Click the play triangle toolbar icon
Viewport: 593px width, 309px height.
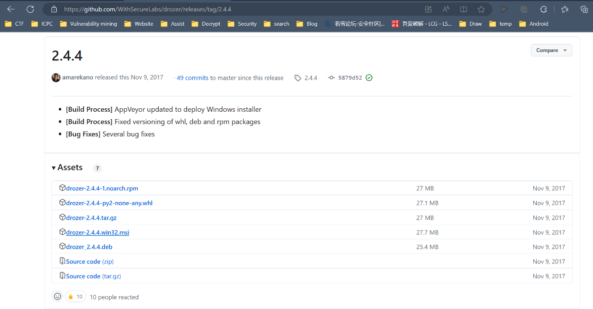(x=504, y=9)
